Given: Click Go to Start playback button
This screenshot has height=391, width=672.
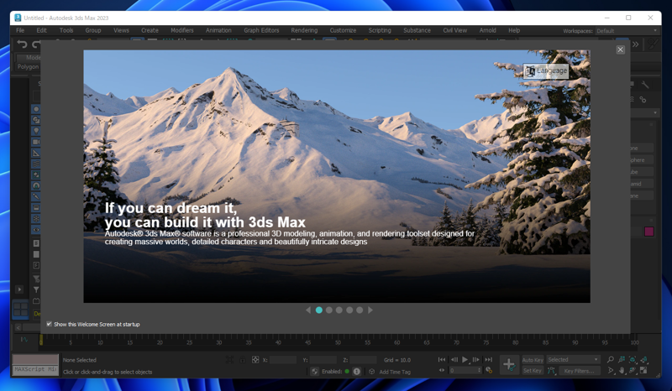Looking at the screenshot, I should tap(442, 360).
